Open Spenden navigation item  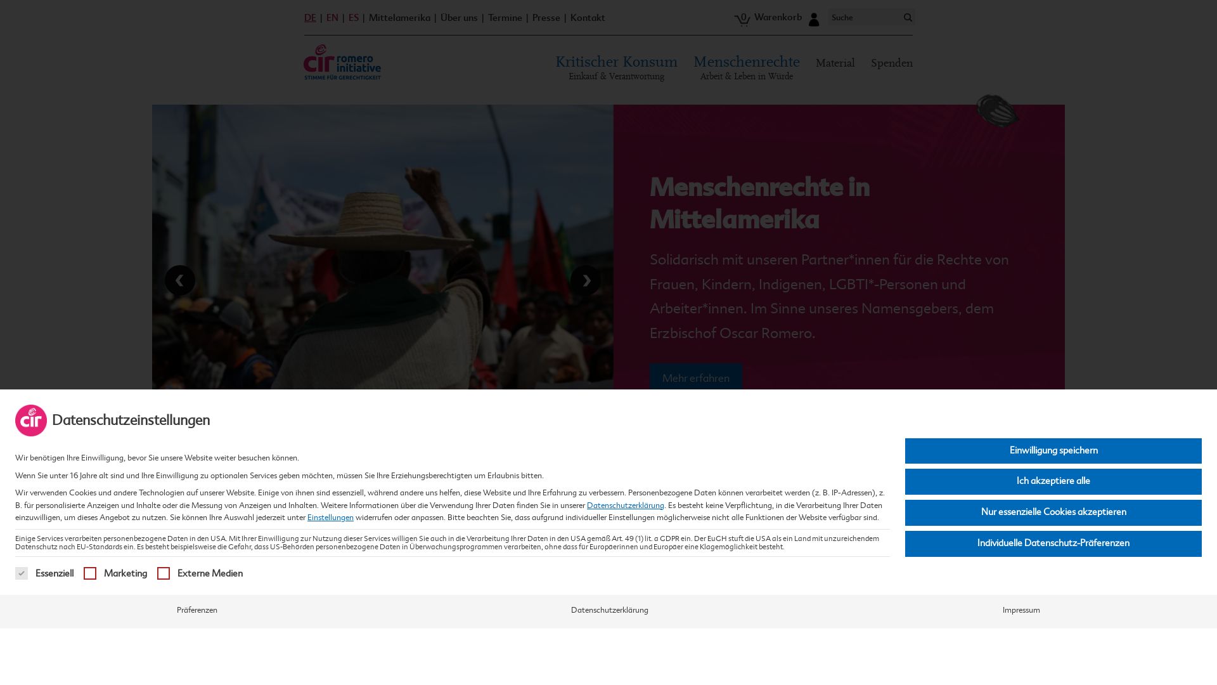pos(892,63)
